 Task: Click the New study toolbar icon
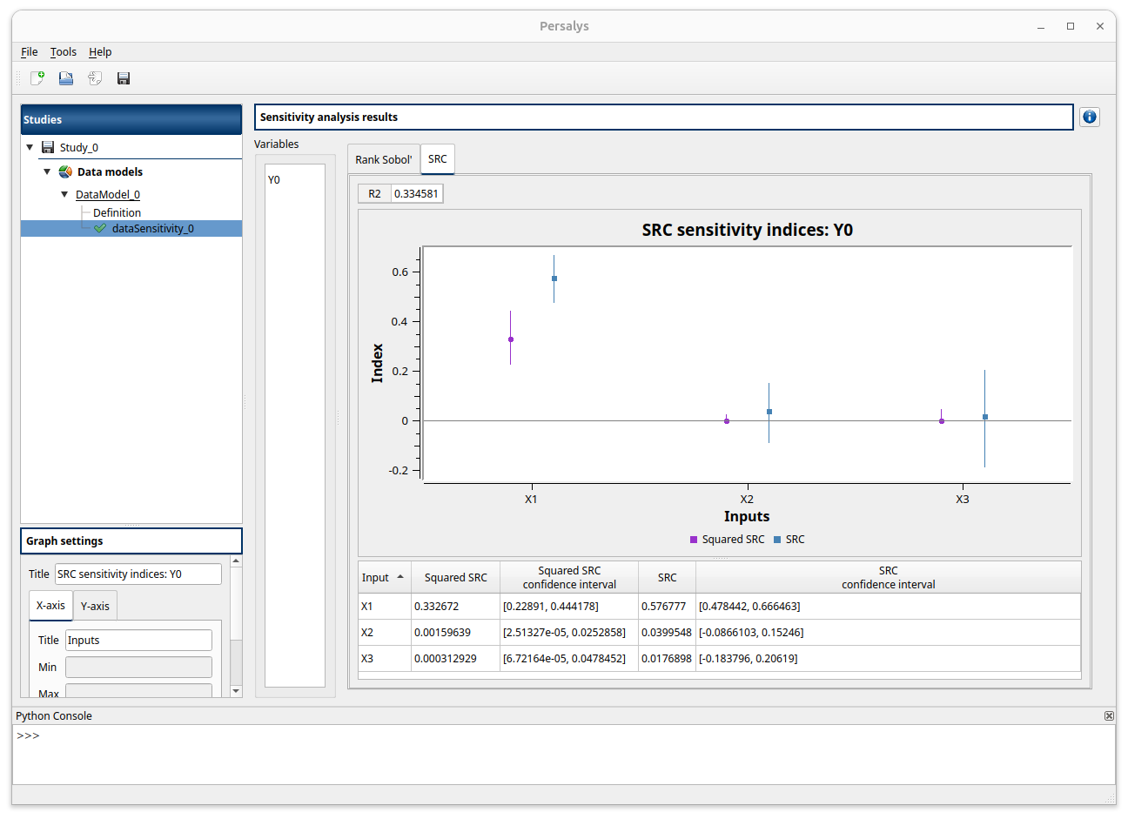37,78
